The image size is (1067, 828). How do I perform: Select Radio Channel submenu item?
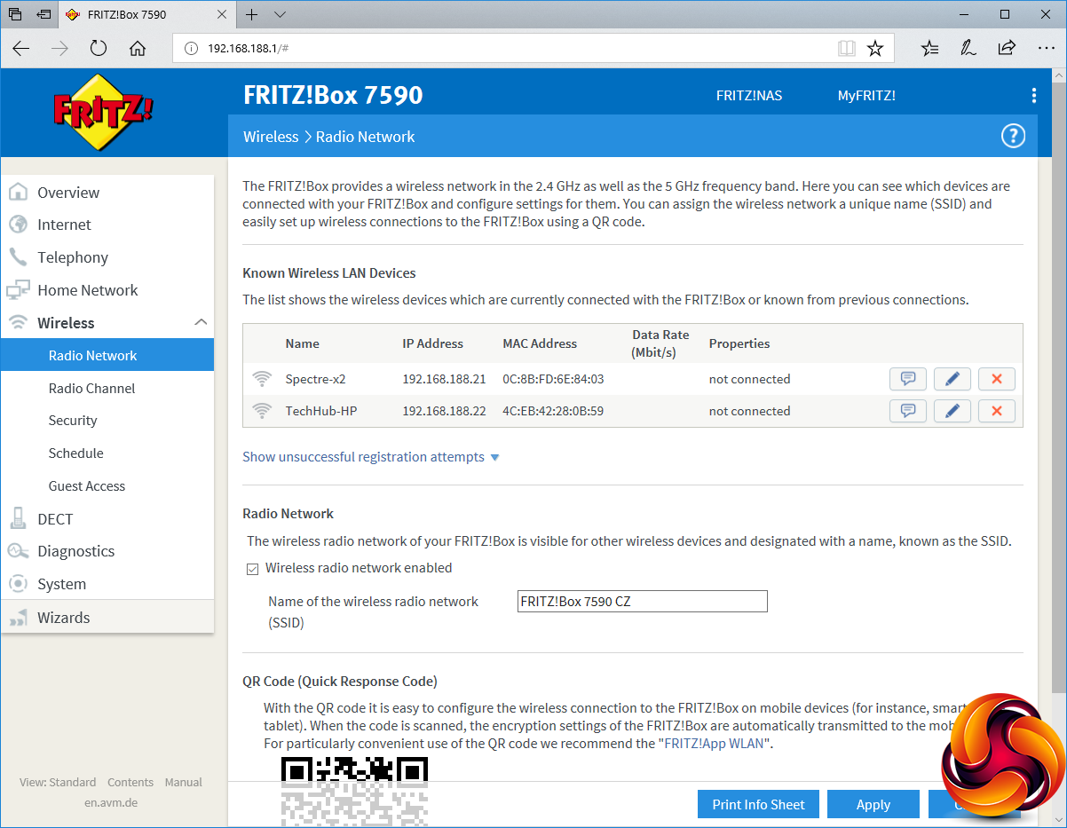107,388
